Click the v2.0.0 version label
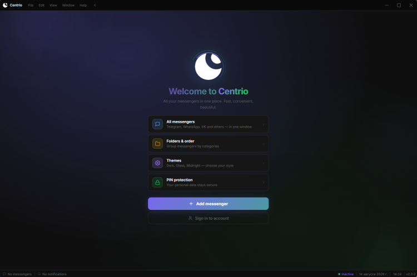 (x=411, y=274)
